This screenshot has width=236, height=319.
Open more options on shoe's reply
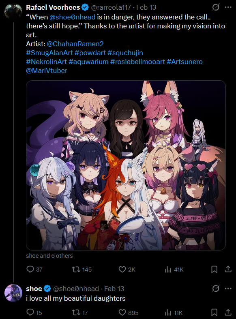click(228, 289)
